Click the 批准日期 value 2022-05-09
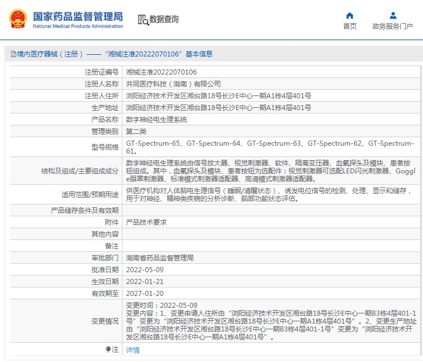The width and height of the screenshot is (423, 362). [x=144, y=270]
